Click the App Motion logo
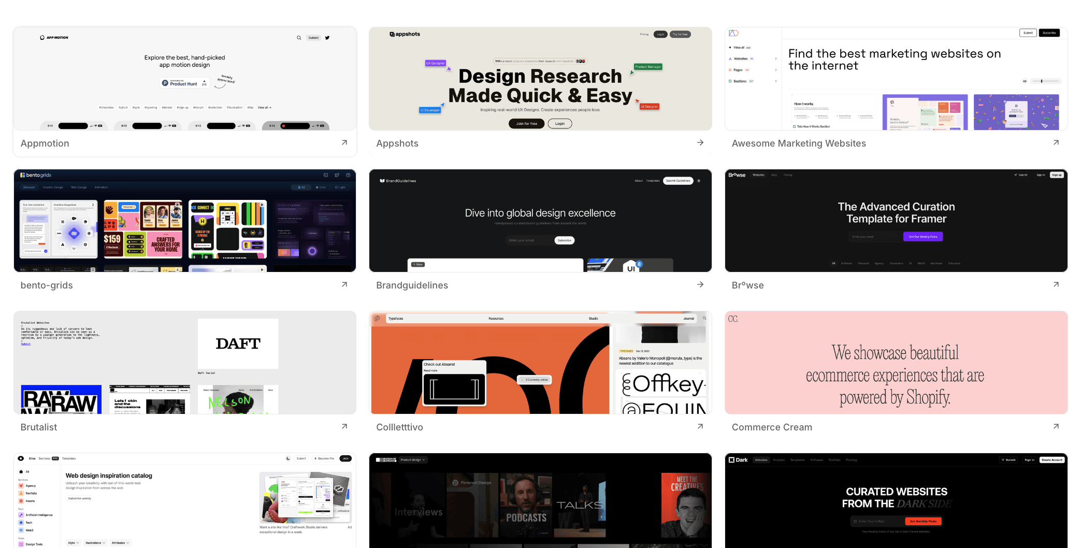 coord(54,38)
